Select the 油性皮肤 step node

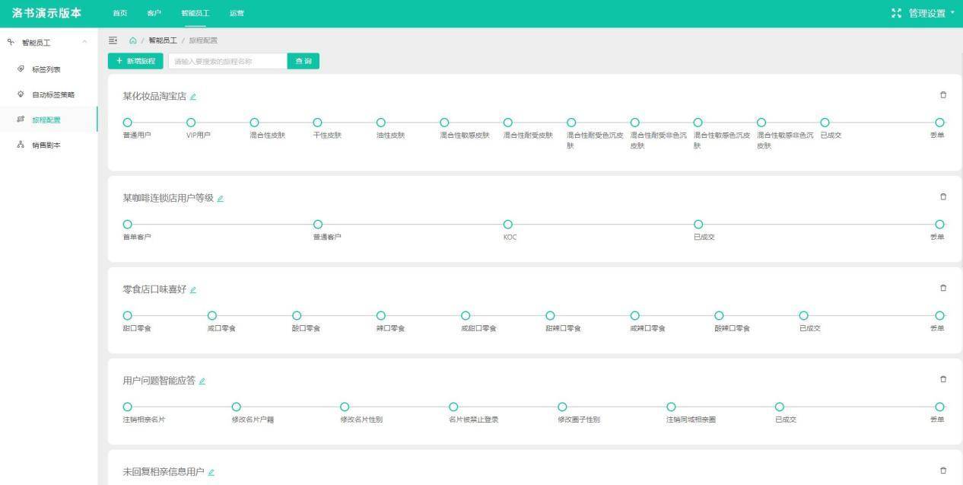coord(381,123)
